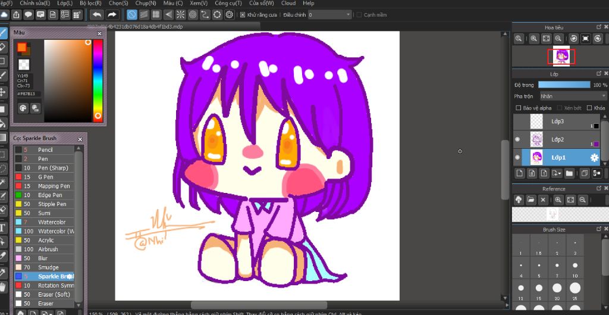The width and height of the screenshot is (609, 315).
Task: Select the Magic Wand tool
Action: (x=3, y=182)
